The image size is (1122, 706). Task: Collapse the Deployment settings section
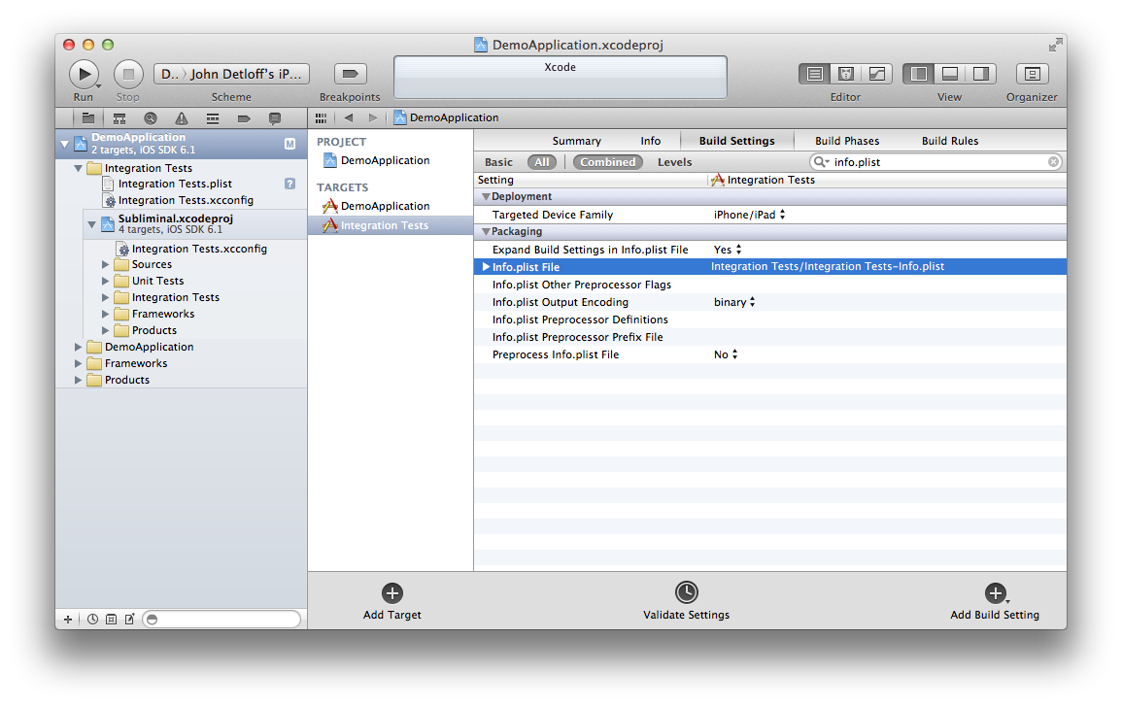486,197
